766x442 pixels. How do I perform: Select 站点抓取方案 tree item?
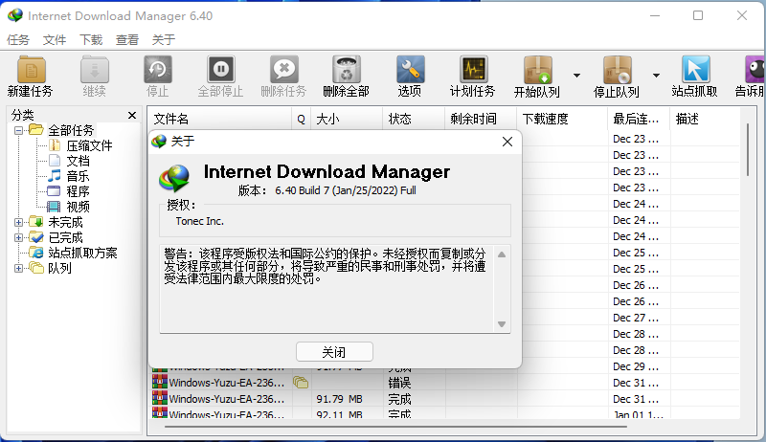[x=82, y=253]
